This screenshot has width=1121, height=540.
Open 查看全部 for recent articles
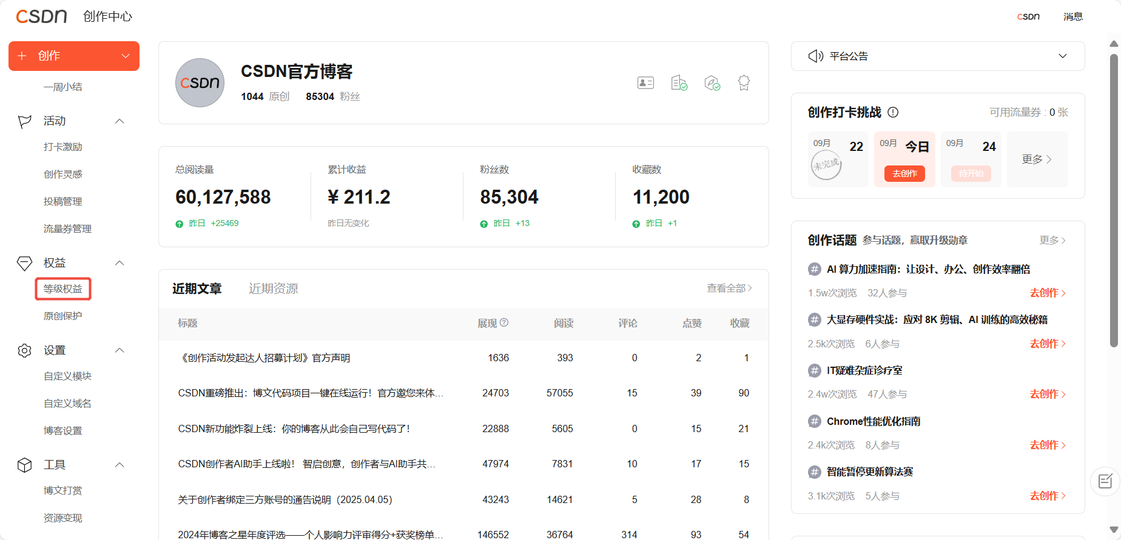(x=729, y=288)
